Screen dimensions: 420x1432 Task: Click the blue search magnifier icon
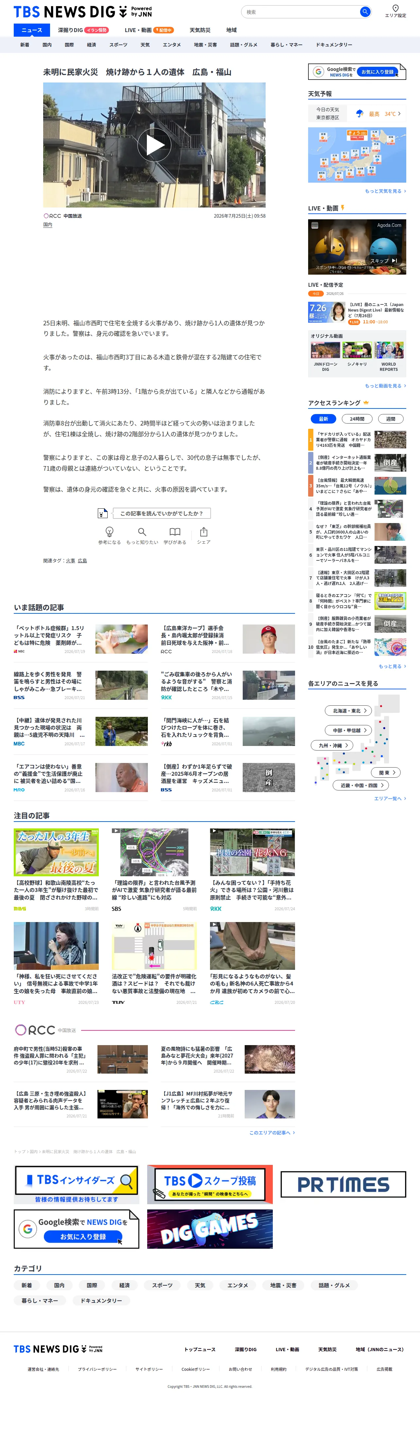coord(364,12)
